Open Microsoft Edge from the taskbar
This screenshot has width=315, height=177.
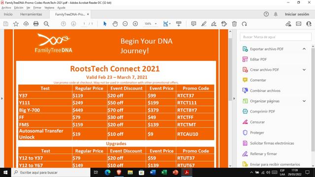pos(107,173)
